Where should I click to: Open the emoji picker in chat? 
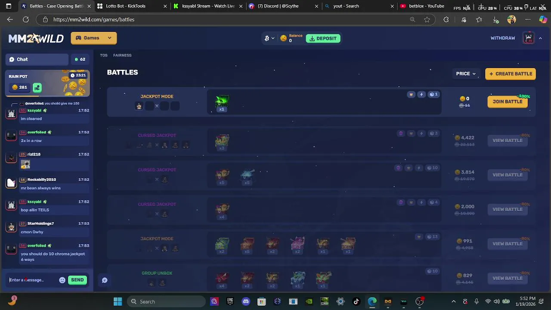pyautogui.click(x=62, y=280)
